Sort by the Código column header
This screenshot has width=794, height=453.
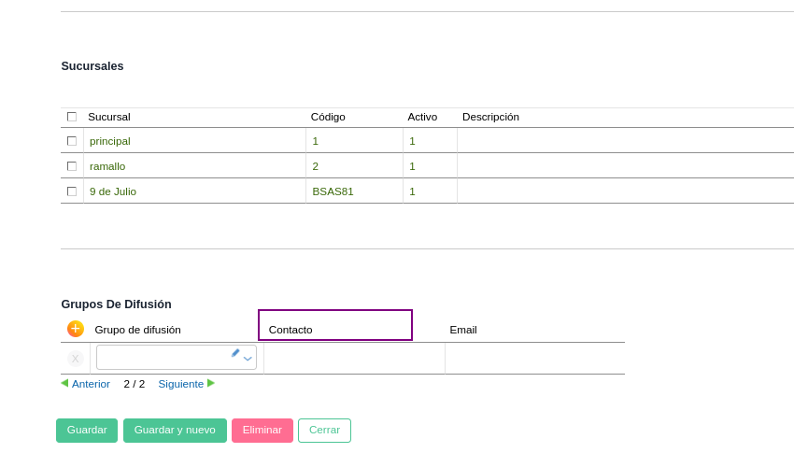328,117
